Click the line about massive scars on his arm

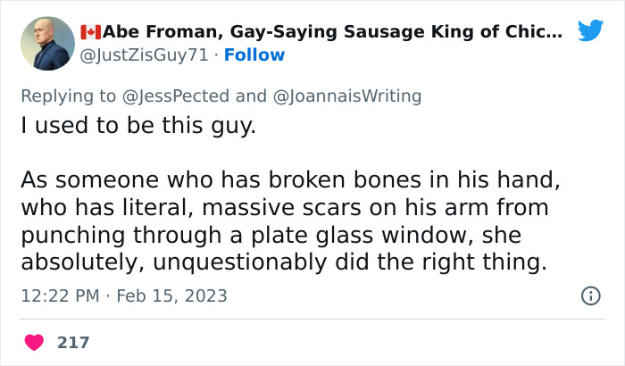(x=286, y=208)
